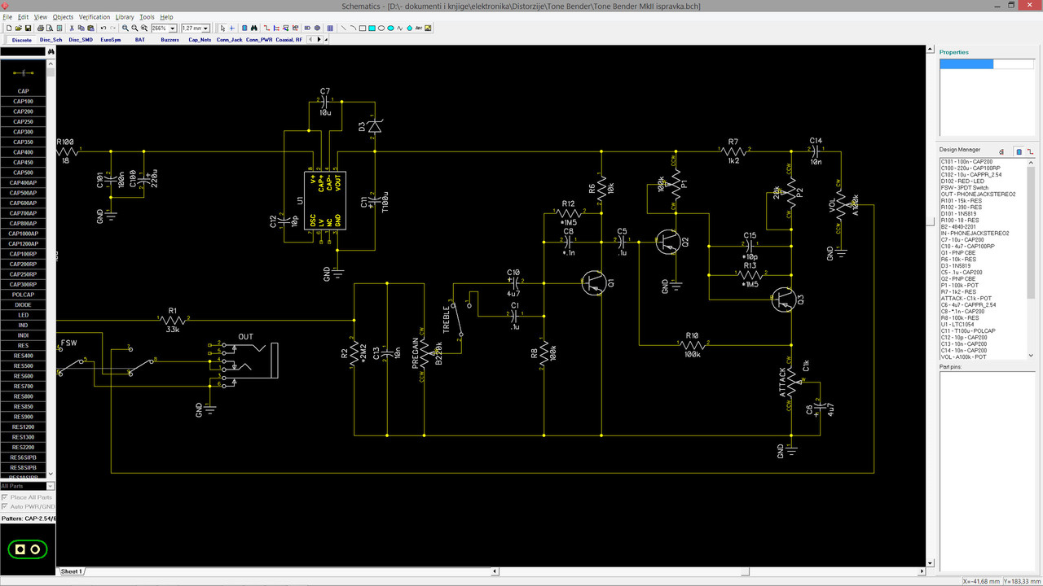Paste from clipboard toolbar icon

90,28
